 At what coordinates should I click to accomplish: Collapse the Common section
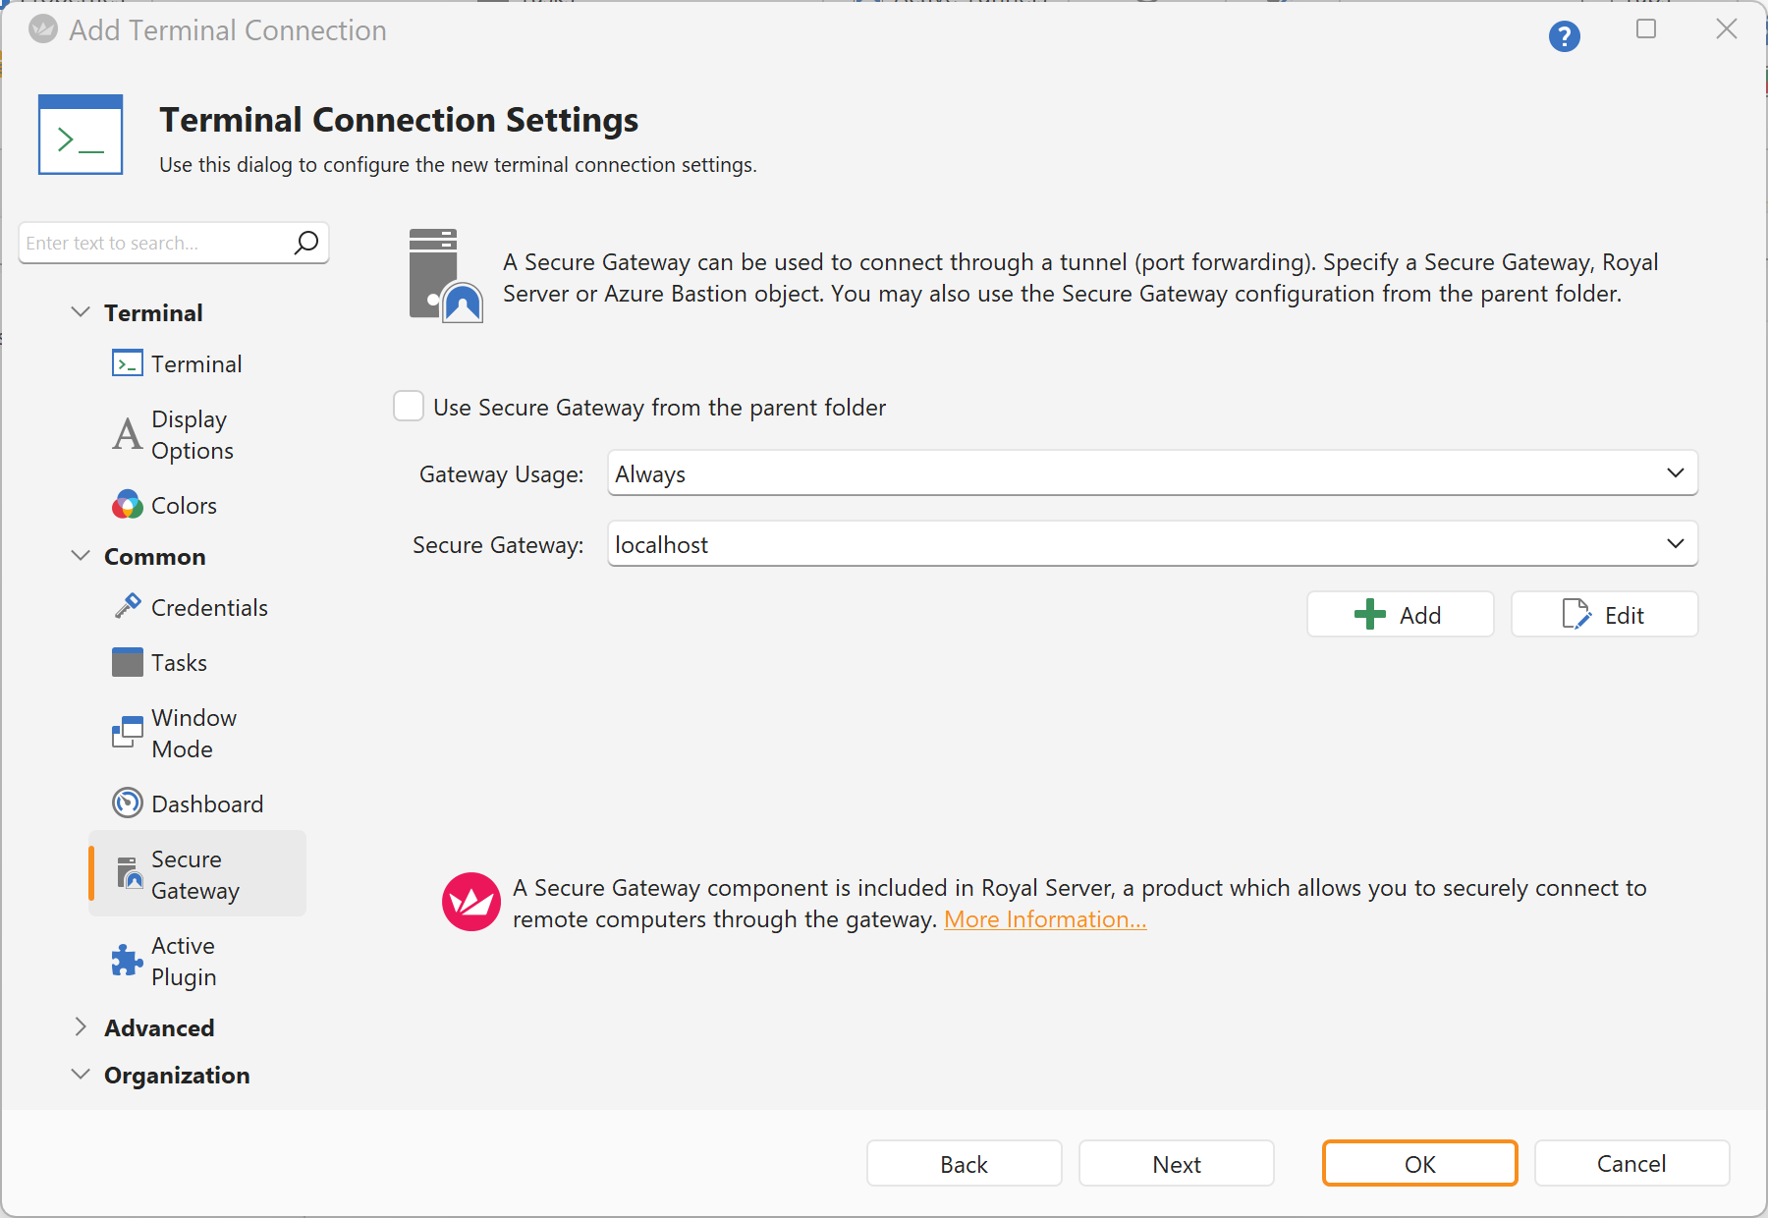pyautogui.click(x=81, y=556)
